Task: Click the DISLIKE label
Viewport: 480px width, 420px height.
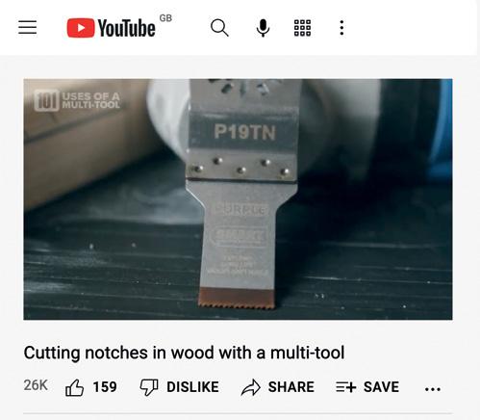Action: pyautogui.click(x=192, y=387)
